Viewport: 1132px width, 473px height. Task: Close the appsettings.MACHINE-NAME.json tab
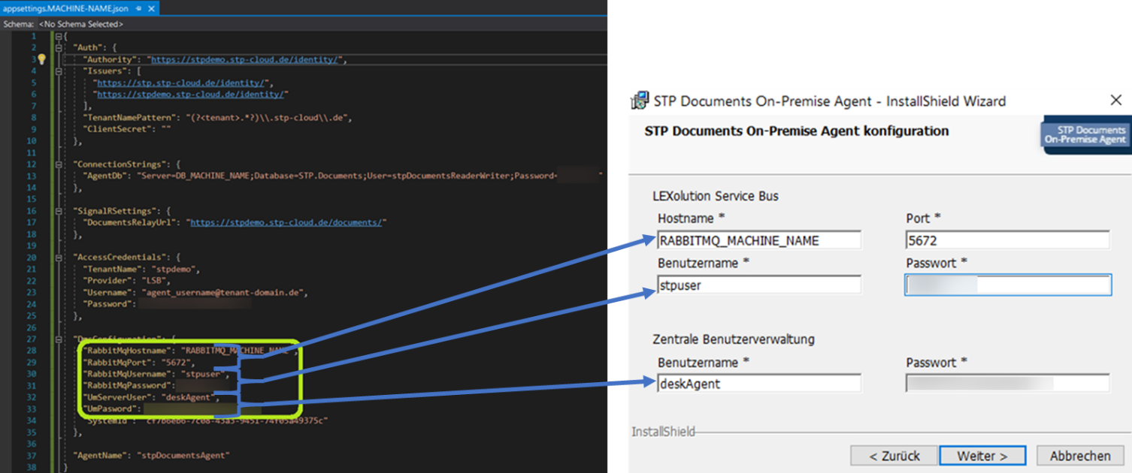tap(150, 9)
